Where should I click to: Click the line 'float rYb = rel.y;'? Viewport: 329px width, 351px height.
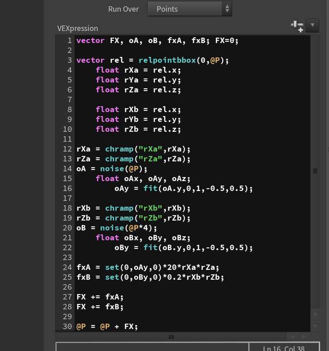(x=138, y=119)
